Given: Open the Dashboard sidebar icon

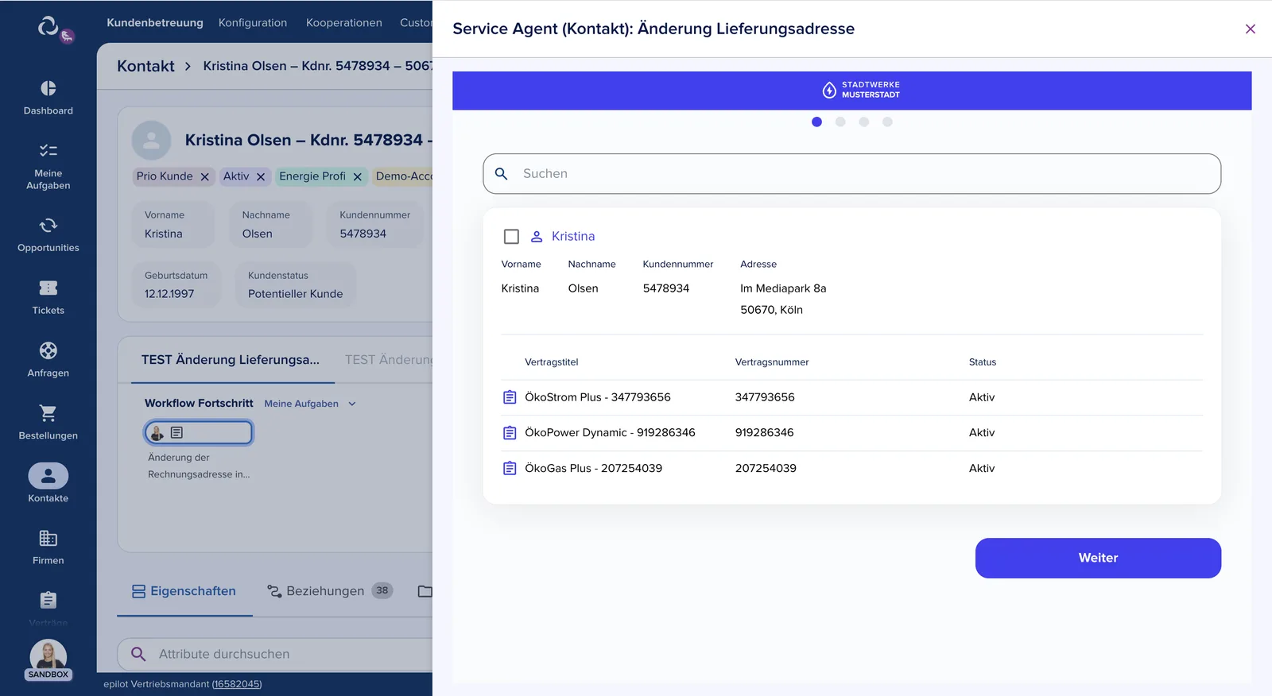Looking at the screenshot, I should pyautogui.click(x=48, y=88).
